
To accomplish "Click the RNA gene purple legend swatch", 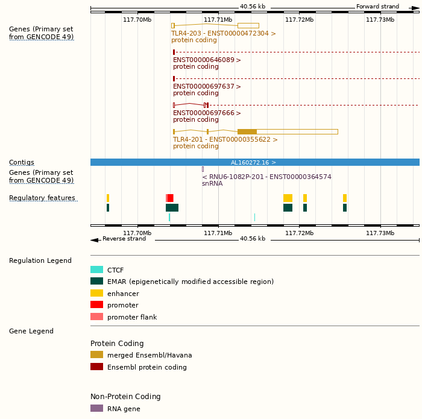I will pos(96,409).
